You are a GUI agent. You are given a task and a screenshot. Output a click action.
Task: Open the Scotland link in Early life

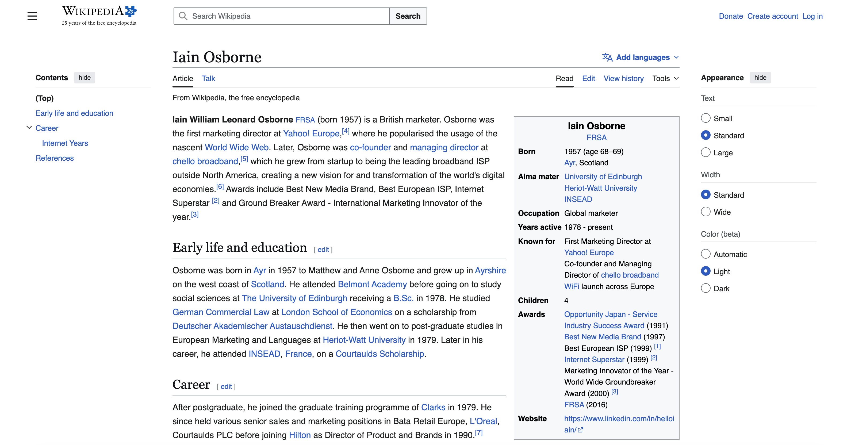[267, 284]
